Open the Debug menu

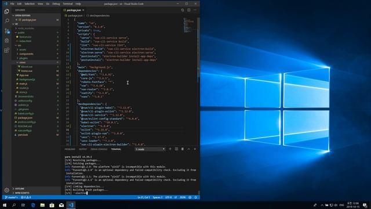(56, 4)
